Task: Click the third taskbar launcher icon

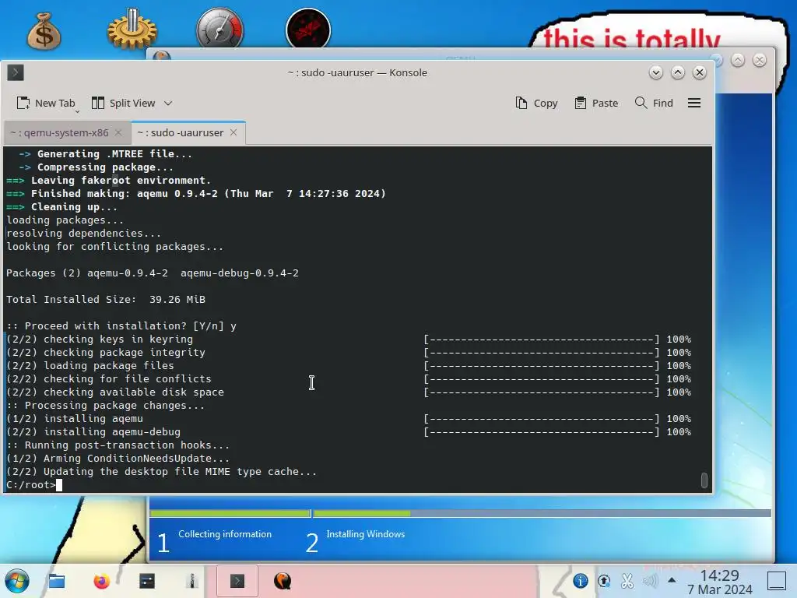Action: pos(147,581)
